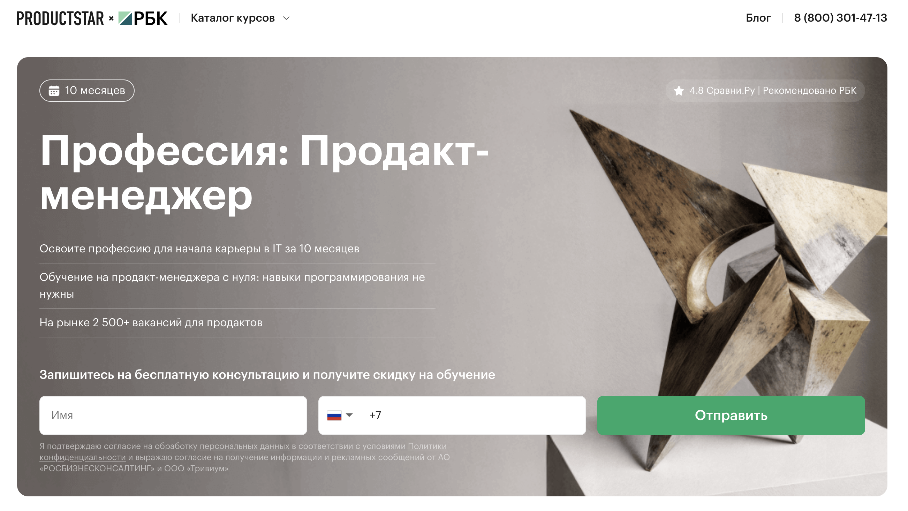
Task: Open the Блог page
Action: click(758, 18)
